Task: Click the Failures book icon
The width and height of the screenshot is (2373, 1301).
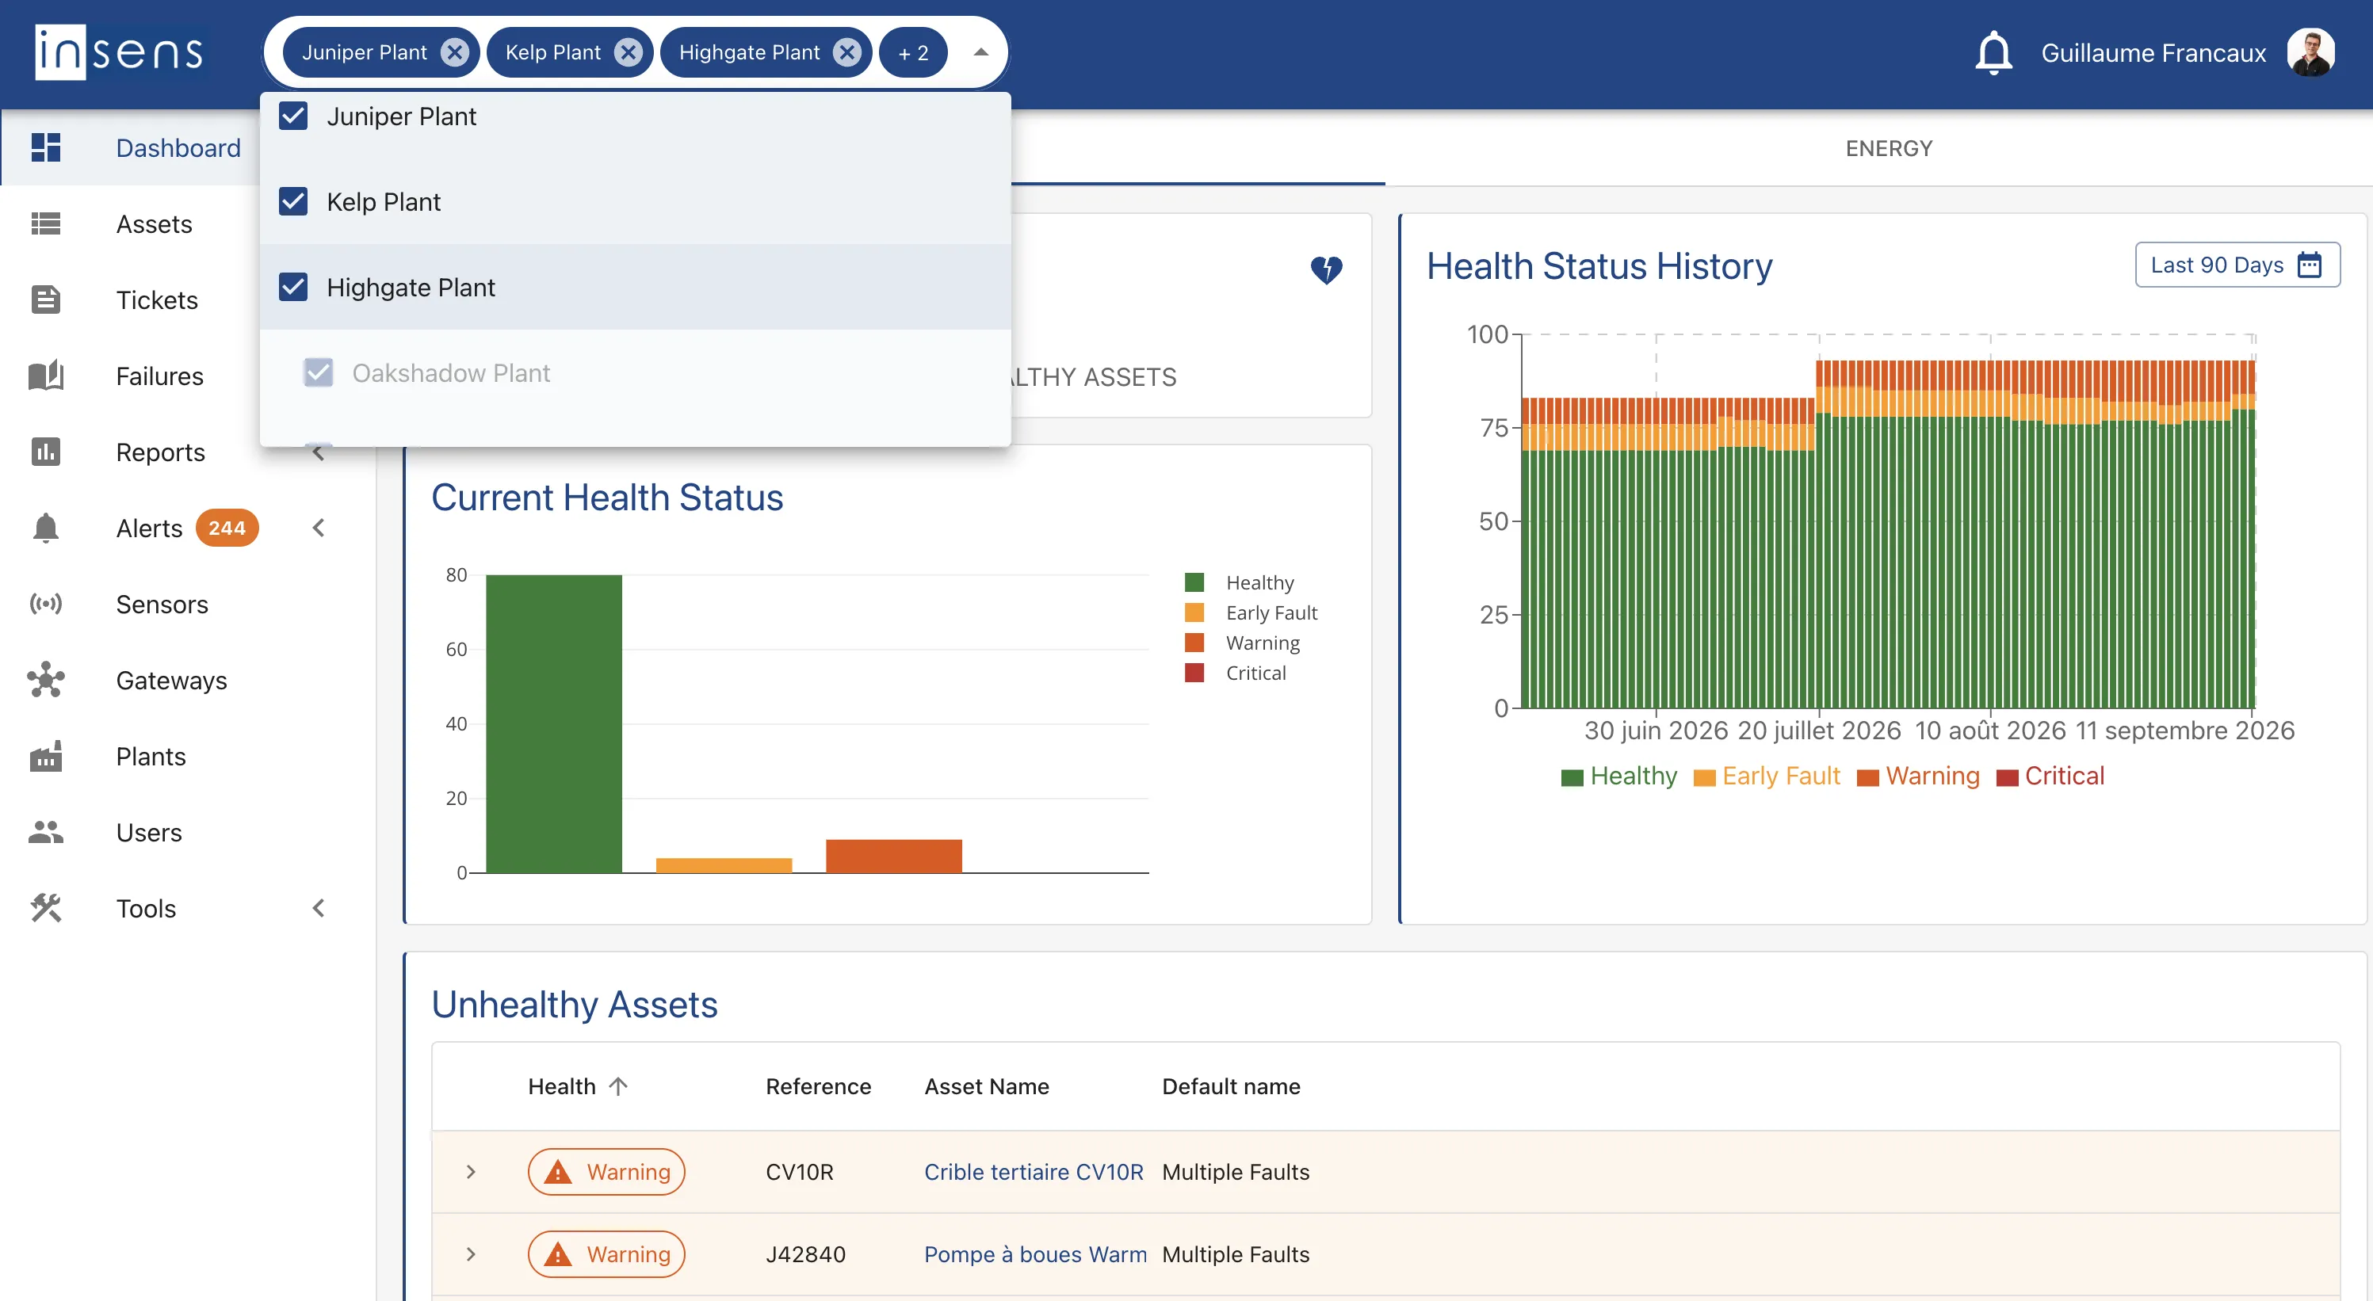Action: (x=45, y=376)
